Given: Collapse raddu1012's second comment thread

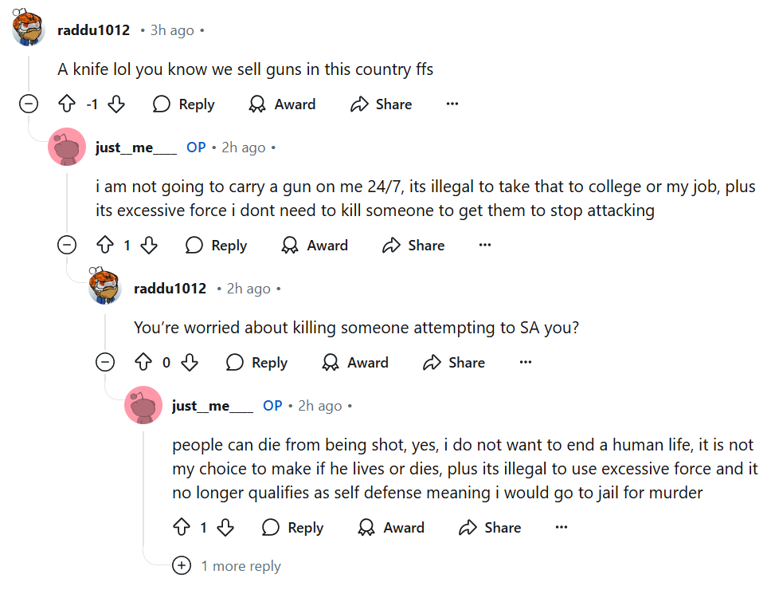Looking at the screenshot, I should 105,363.
